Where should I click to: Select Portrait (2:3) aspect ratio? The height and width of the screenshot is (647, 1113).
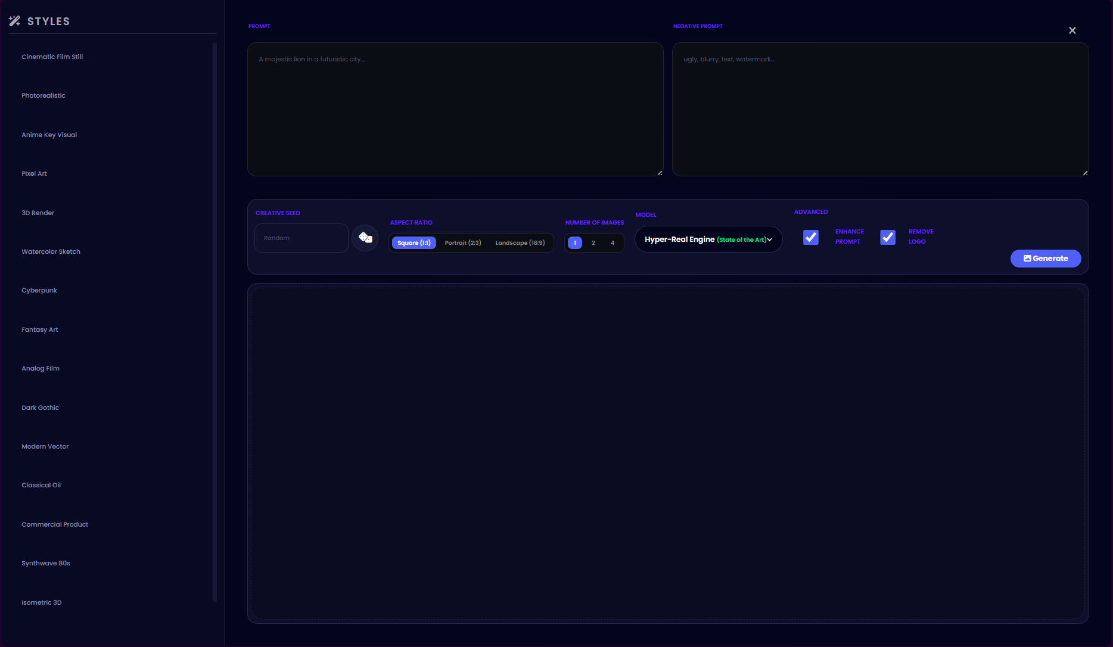tap(462, 243)
